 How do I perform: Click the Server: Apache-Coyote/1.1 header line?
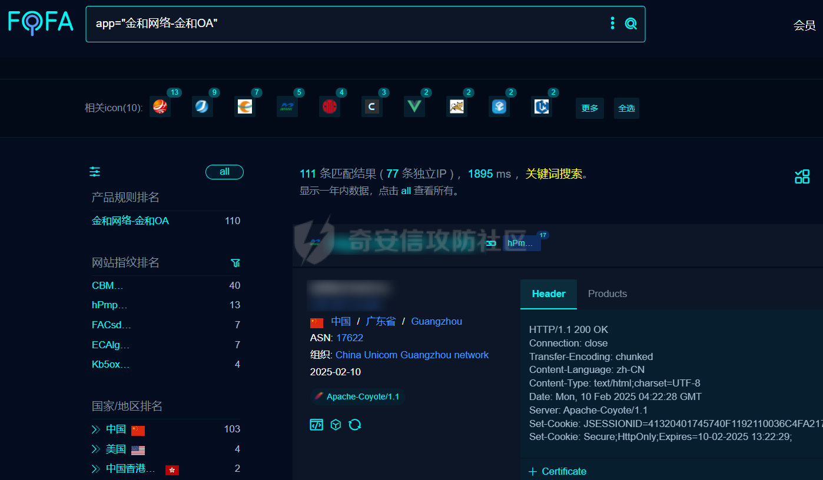click(x=589, y=410)
